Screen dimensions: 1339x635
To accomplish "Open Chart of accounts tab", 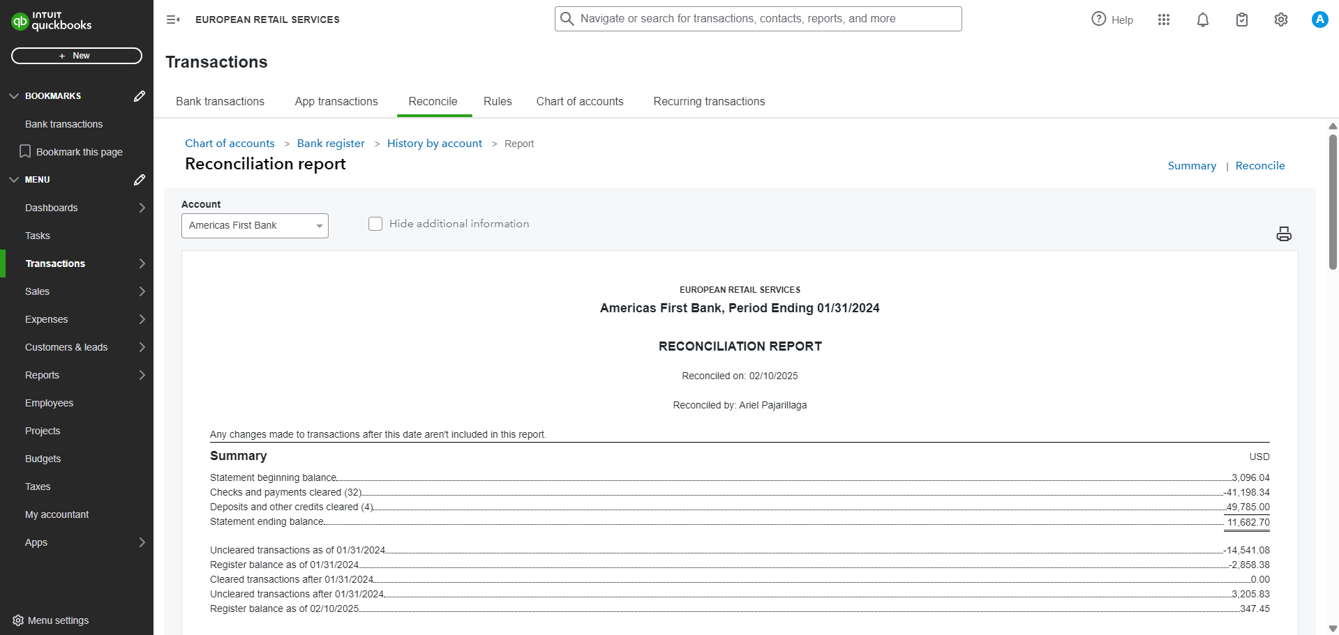I will click(580, 102).
